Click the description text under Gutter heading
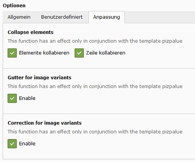 [x=95, y=86]
